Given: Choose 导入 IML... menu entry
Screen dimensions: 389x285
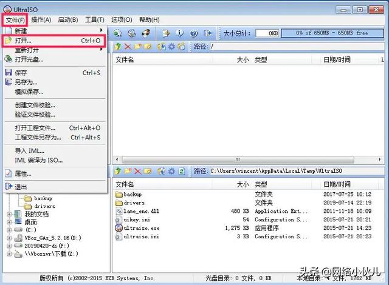Looking at the screenshot, I should click(55, 150).
